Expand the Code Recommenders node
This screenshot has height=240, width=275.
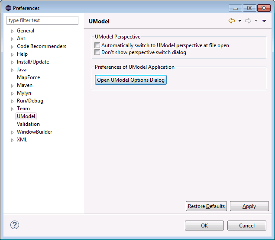[x=12, y=47]
